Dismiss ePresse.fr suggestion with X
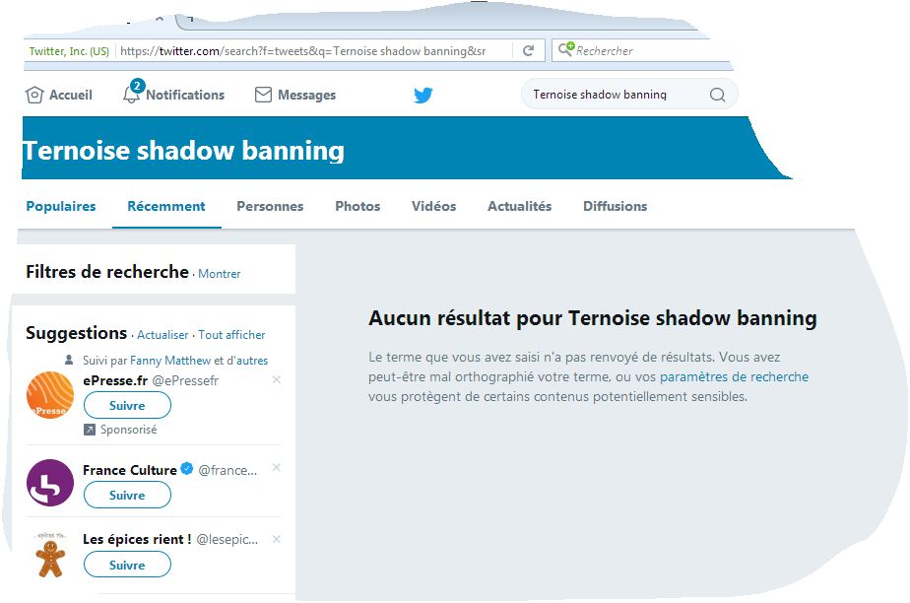Screen dimensions: 910x603 [277, 379]
